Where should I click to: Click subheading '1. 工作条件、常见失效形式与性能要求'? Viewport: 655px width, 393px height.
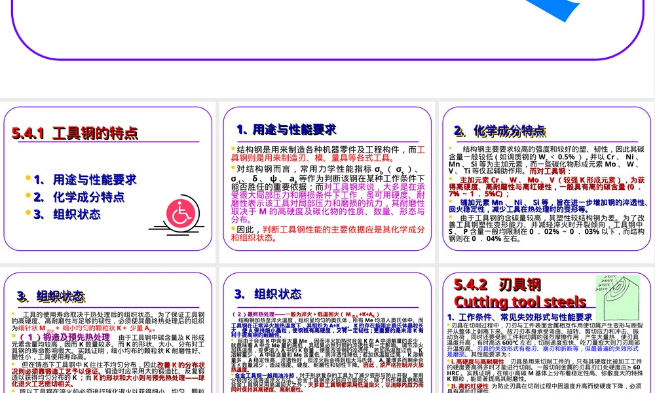[x=519, y=318]
